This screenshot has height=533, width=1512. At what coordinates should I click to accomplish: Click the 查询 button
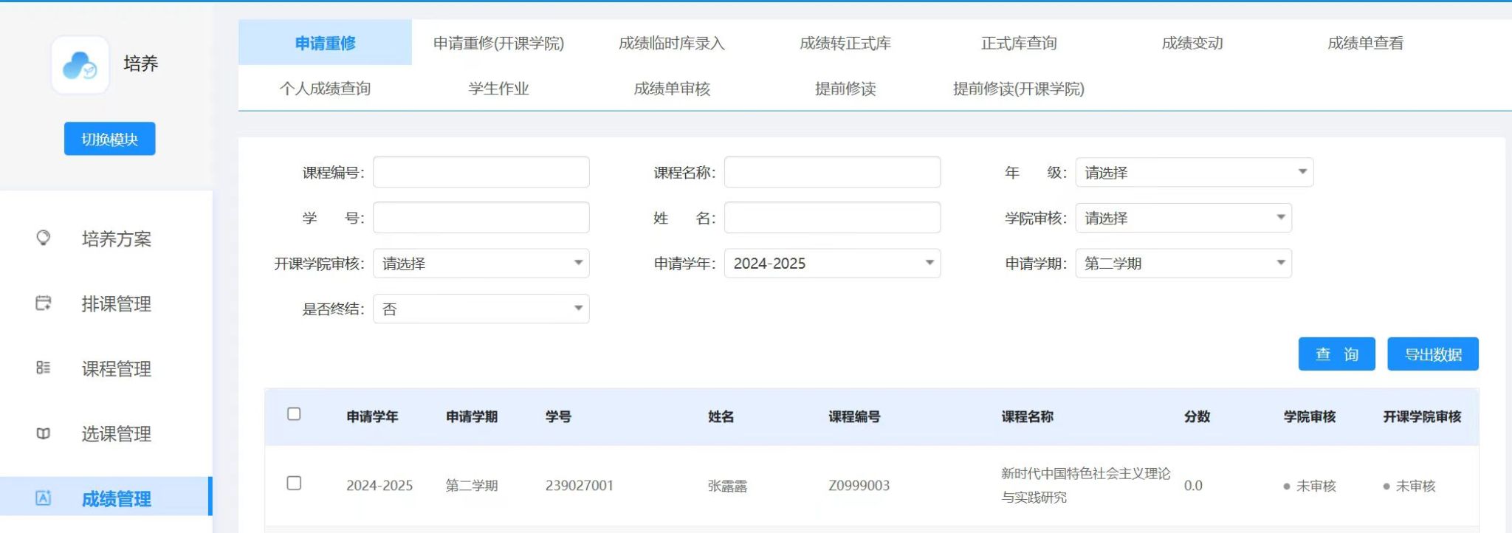(x=1336, y=354)
